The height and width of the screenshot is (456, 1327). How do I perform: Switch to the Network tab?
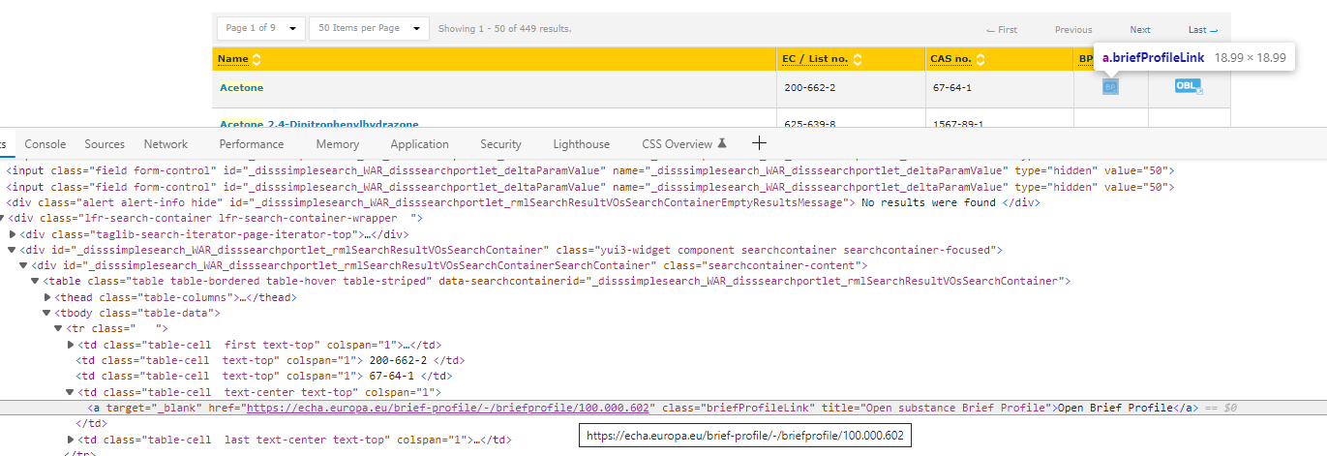coord(166,144)
